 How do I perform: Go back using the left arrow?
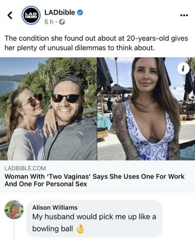click(x=10, y=16)
